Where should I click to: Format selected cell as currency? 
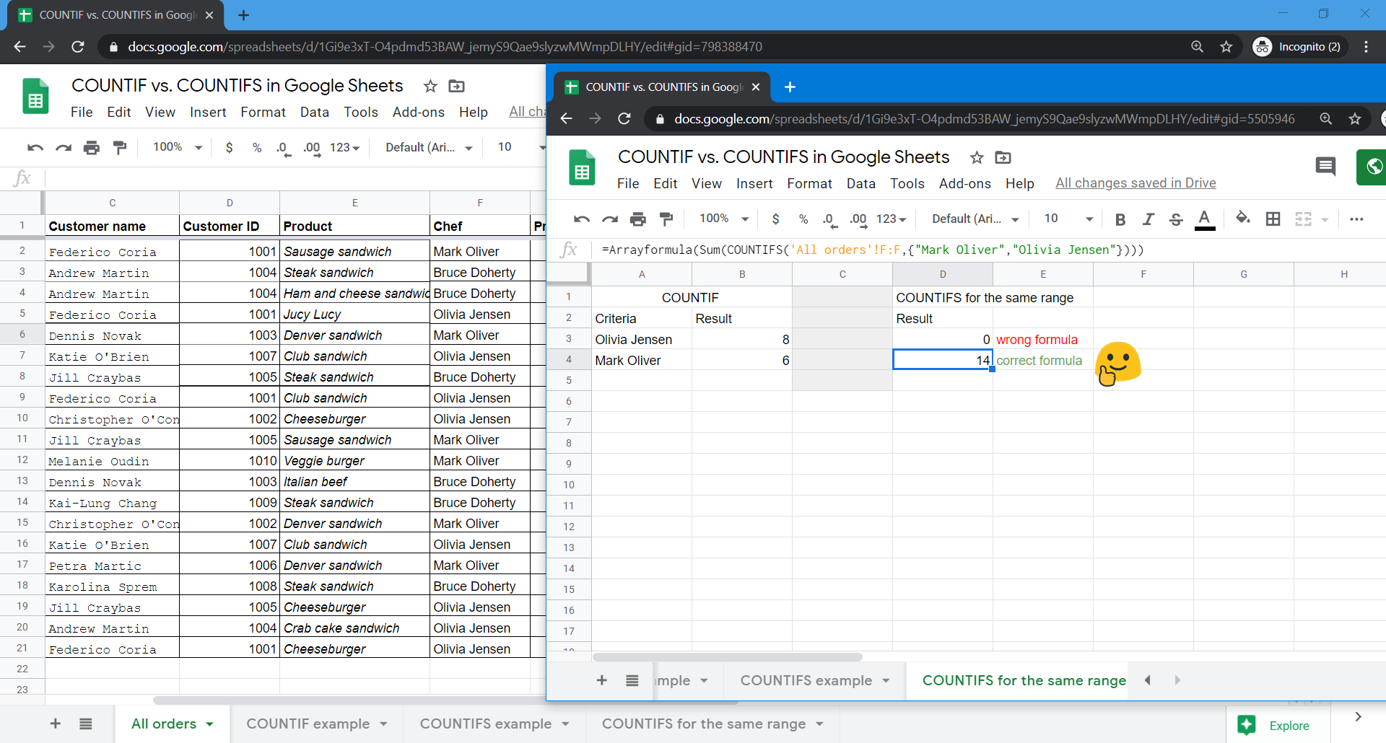pos(776,219)
